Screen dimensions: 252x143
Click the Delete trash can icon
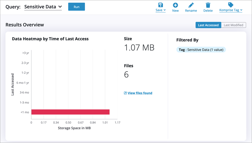coord(208,5)
